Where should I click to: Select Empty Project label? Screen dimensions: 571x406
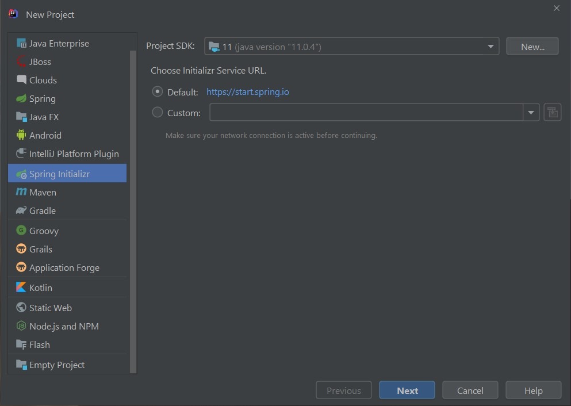57,365
